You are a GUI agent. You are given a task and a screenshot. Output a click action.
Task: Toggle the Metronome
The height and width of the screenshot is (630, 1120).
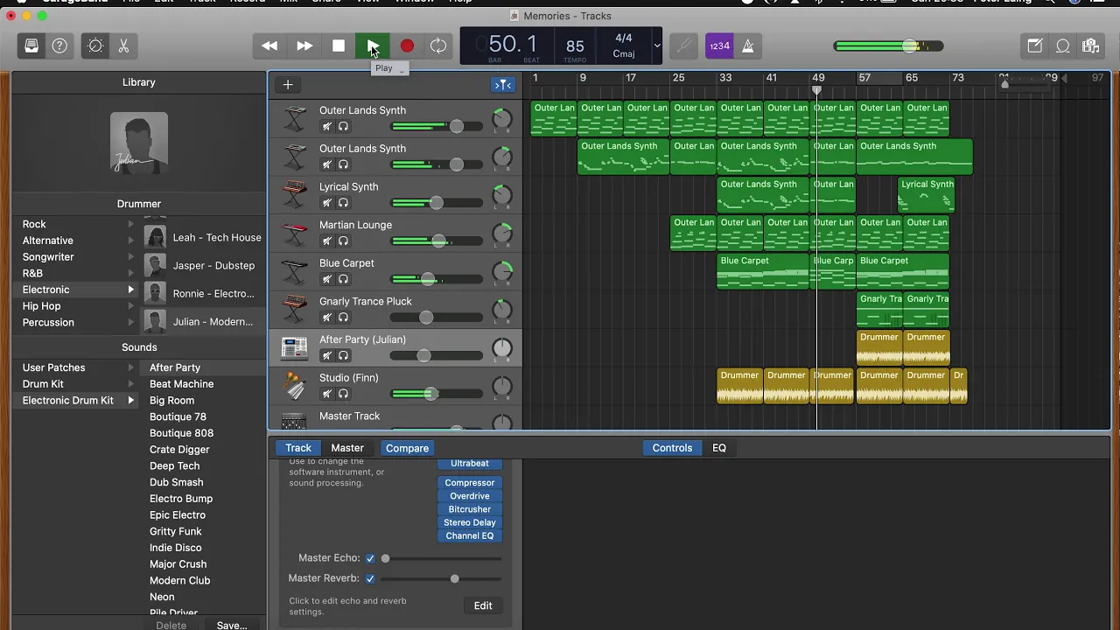point(748,46)
